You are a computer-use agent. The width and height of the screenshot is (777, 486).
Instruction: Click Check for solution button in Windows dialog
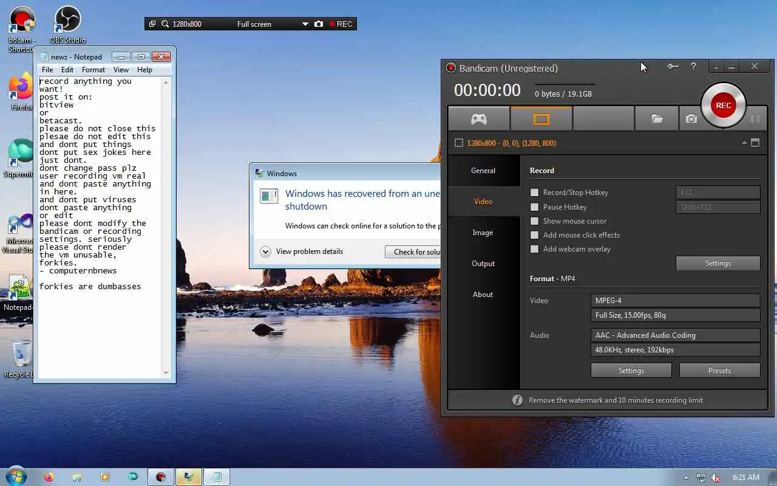pos(414,252)
